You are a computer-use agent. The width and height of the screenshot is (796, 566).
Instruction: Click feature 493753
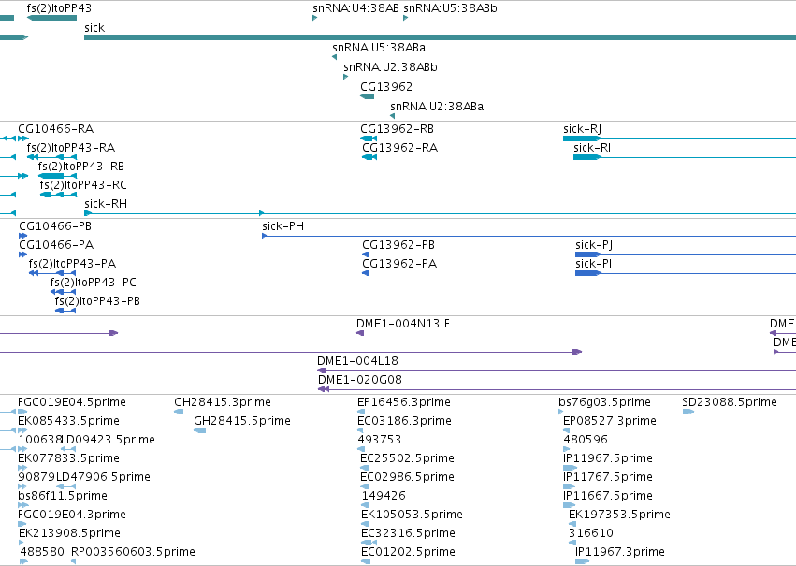point(379,440)
